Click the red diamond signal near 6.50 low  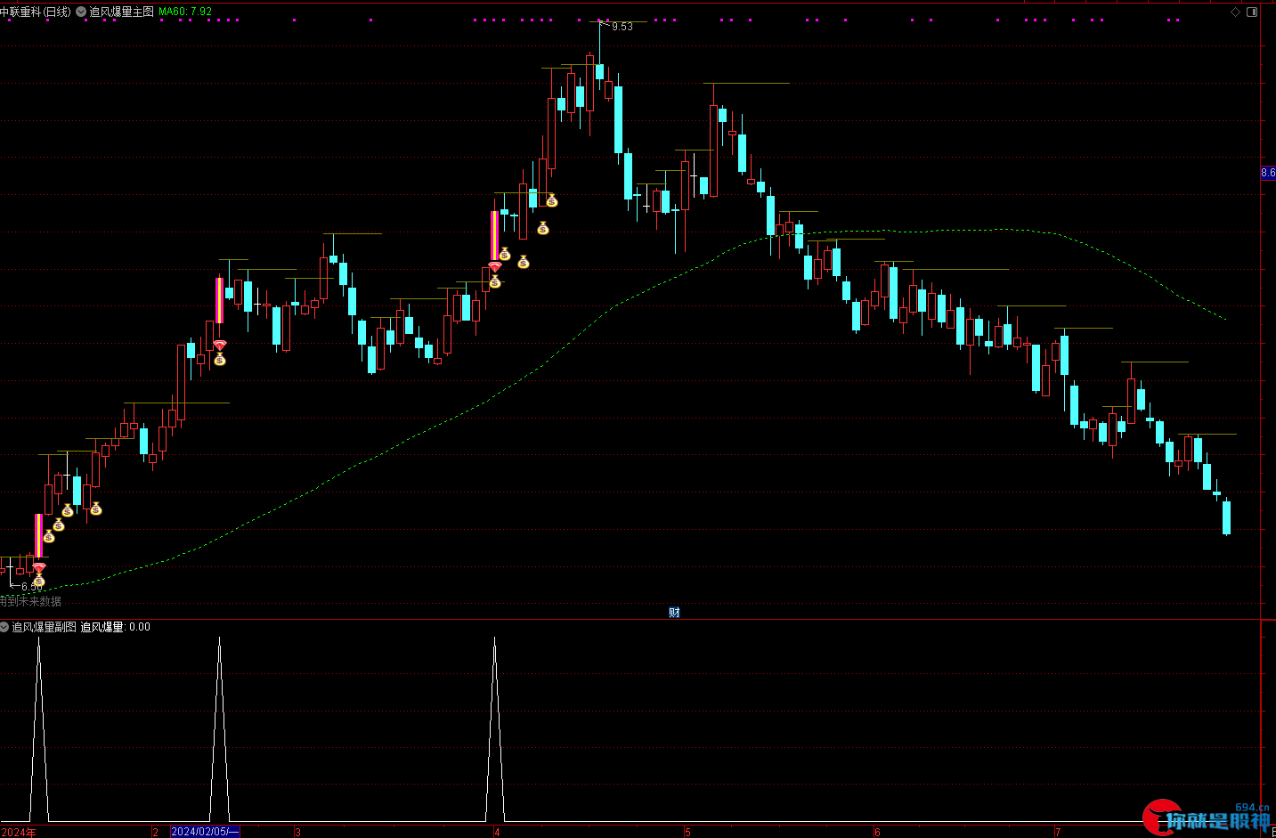coord(39,567)
